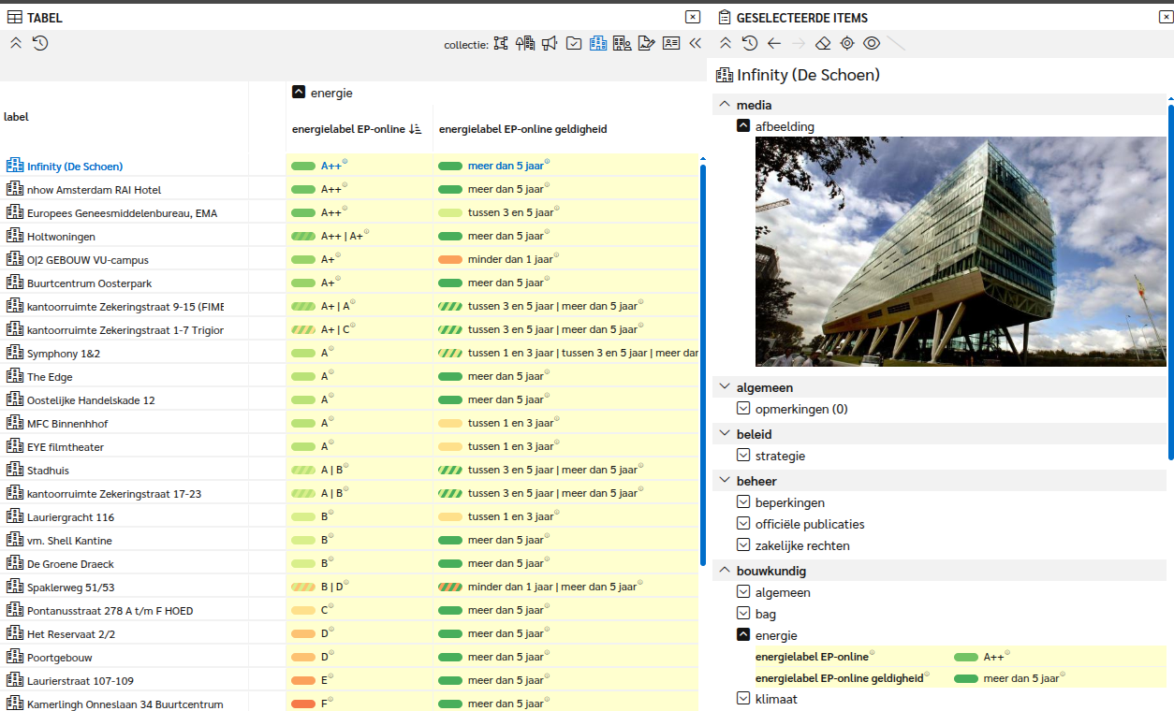Select the contract signing collection icon
1174x711 pixels.
[x=646, y=43]
